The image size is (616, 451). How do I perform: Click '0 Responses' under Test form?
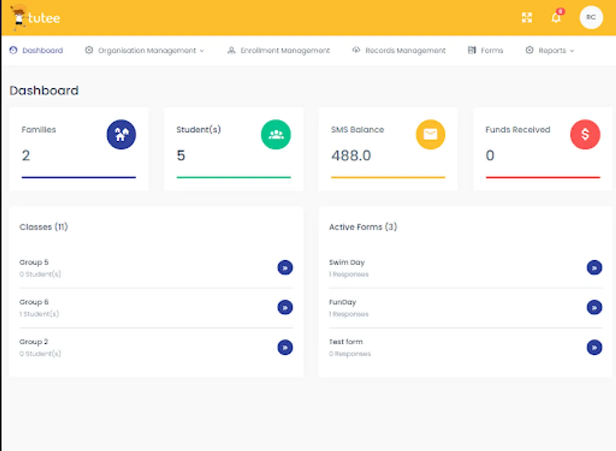point(350,354)
